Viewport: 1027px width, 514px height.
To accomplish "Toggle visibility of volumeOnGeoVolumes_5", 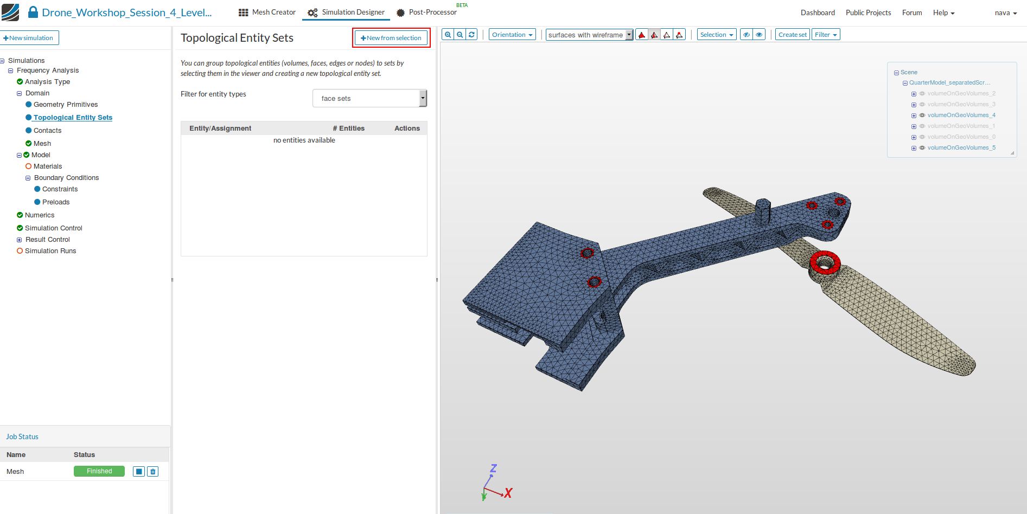I will pyautogui.click(x=922, y=147).
